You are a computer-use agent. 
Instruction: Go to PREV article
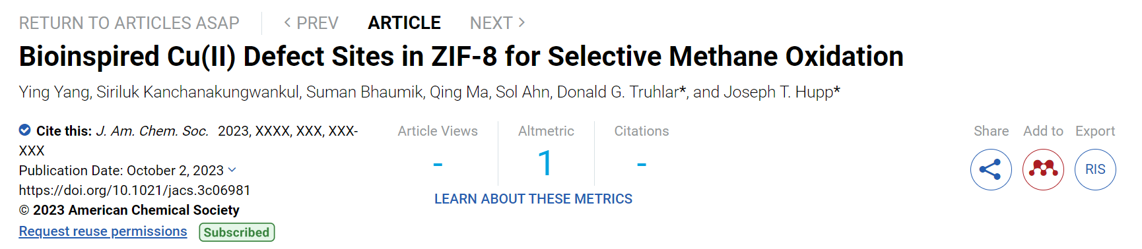tap(311, 23)
